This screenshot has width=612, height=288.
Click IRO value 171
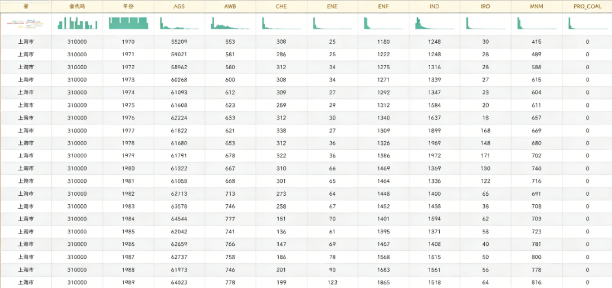[x=485, y=155]
